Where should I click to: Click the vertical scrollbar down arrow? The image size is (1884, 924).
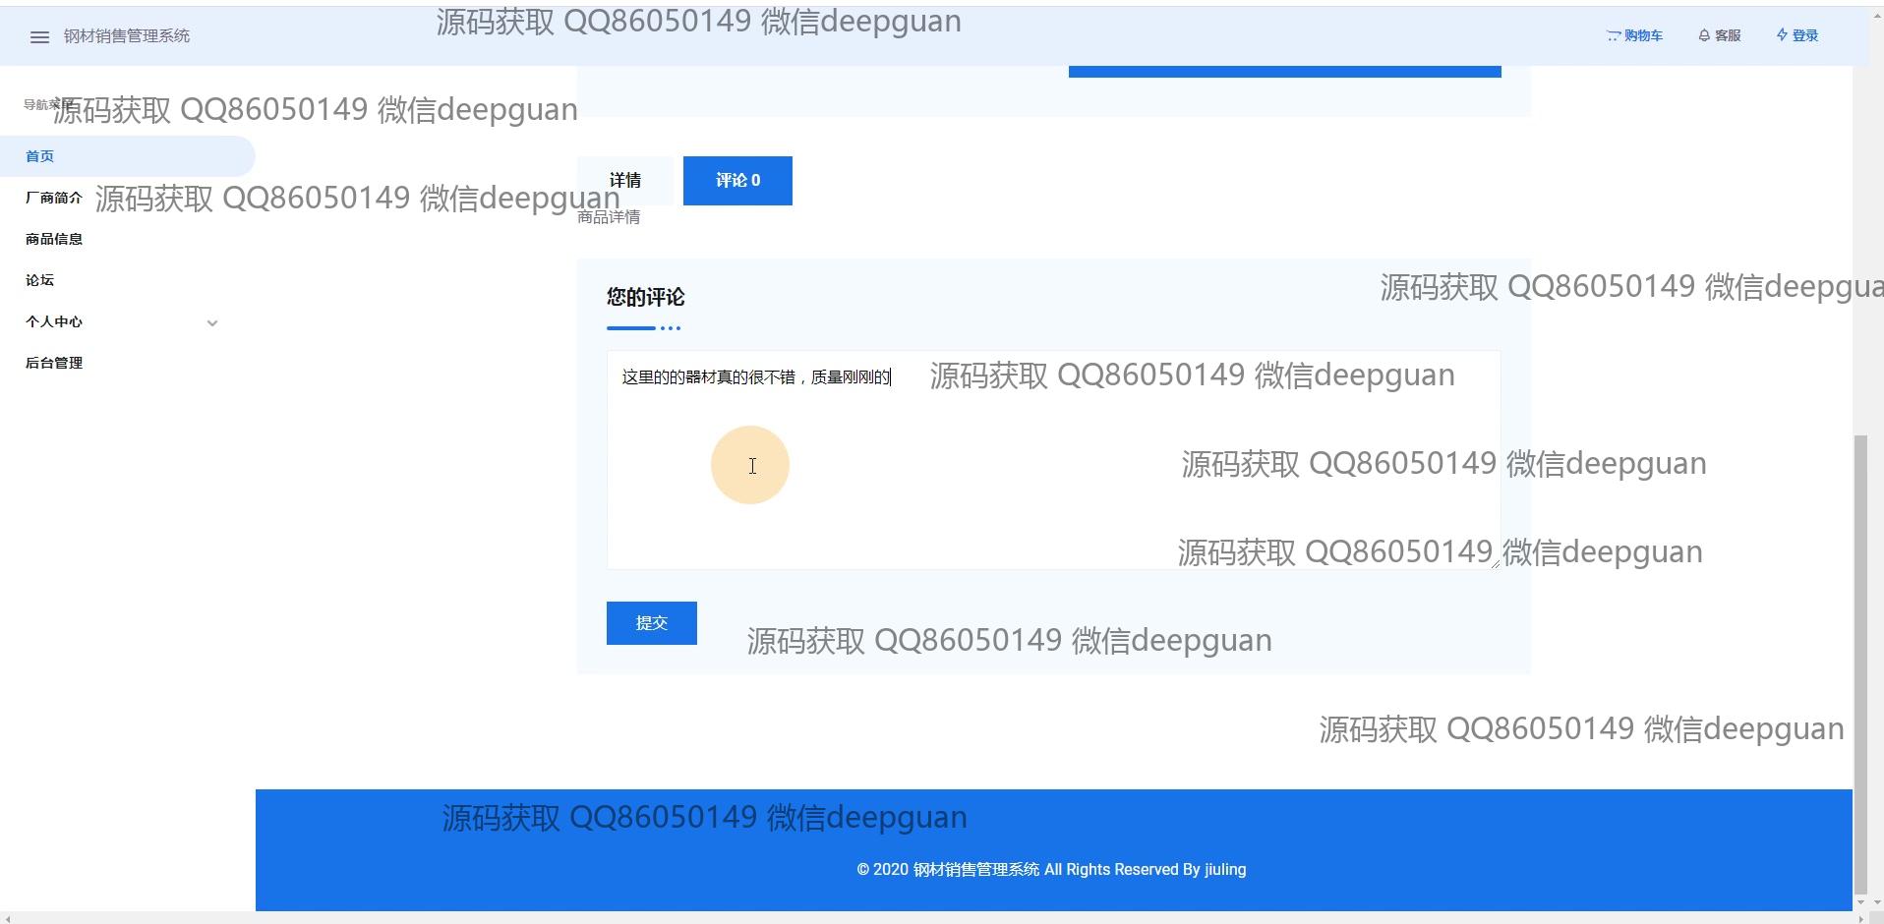[x=1859, y=901]
